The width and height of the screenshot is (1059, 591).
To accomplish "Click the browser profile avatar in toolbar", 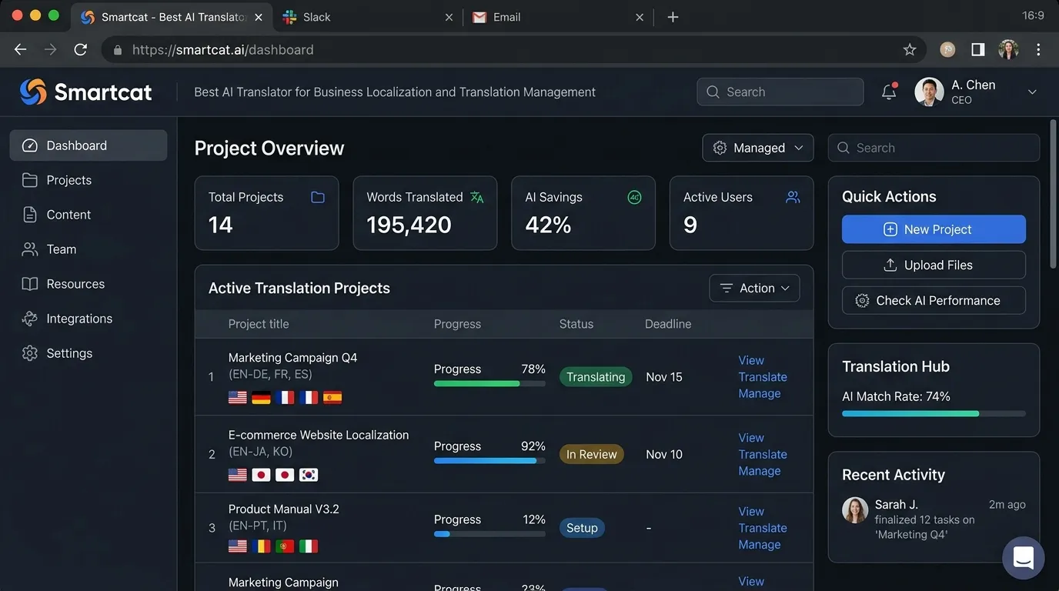I will coord(1008,49).
